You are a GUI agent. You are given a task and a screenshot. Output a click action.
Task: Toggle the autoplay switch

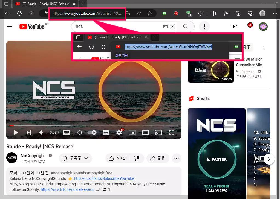[x=92, y=133]
